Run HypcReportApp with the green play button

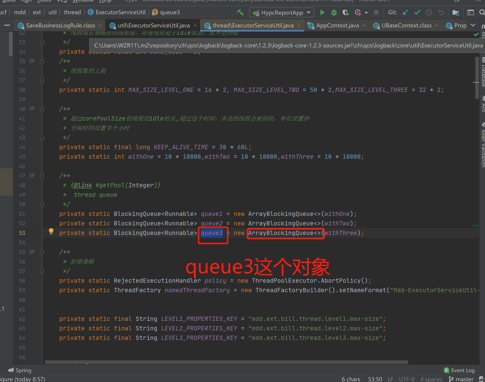tap(322, 12)
